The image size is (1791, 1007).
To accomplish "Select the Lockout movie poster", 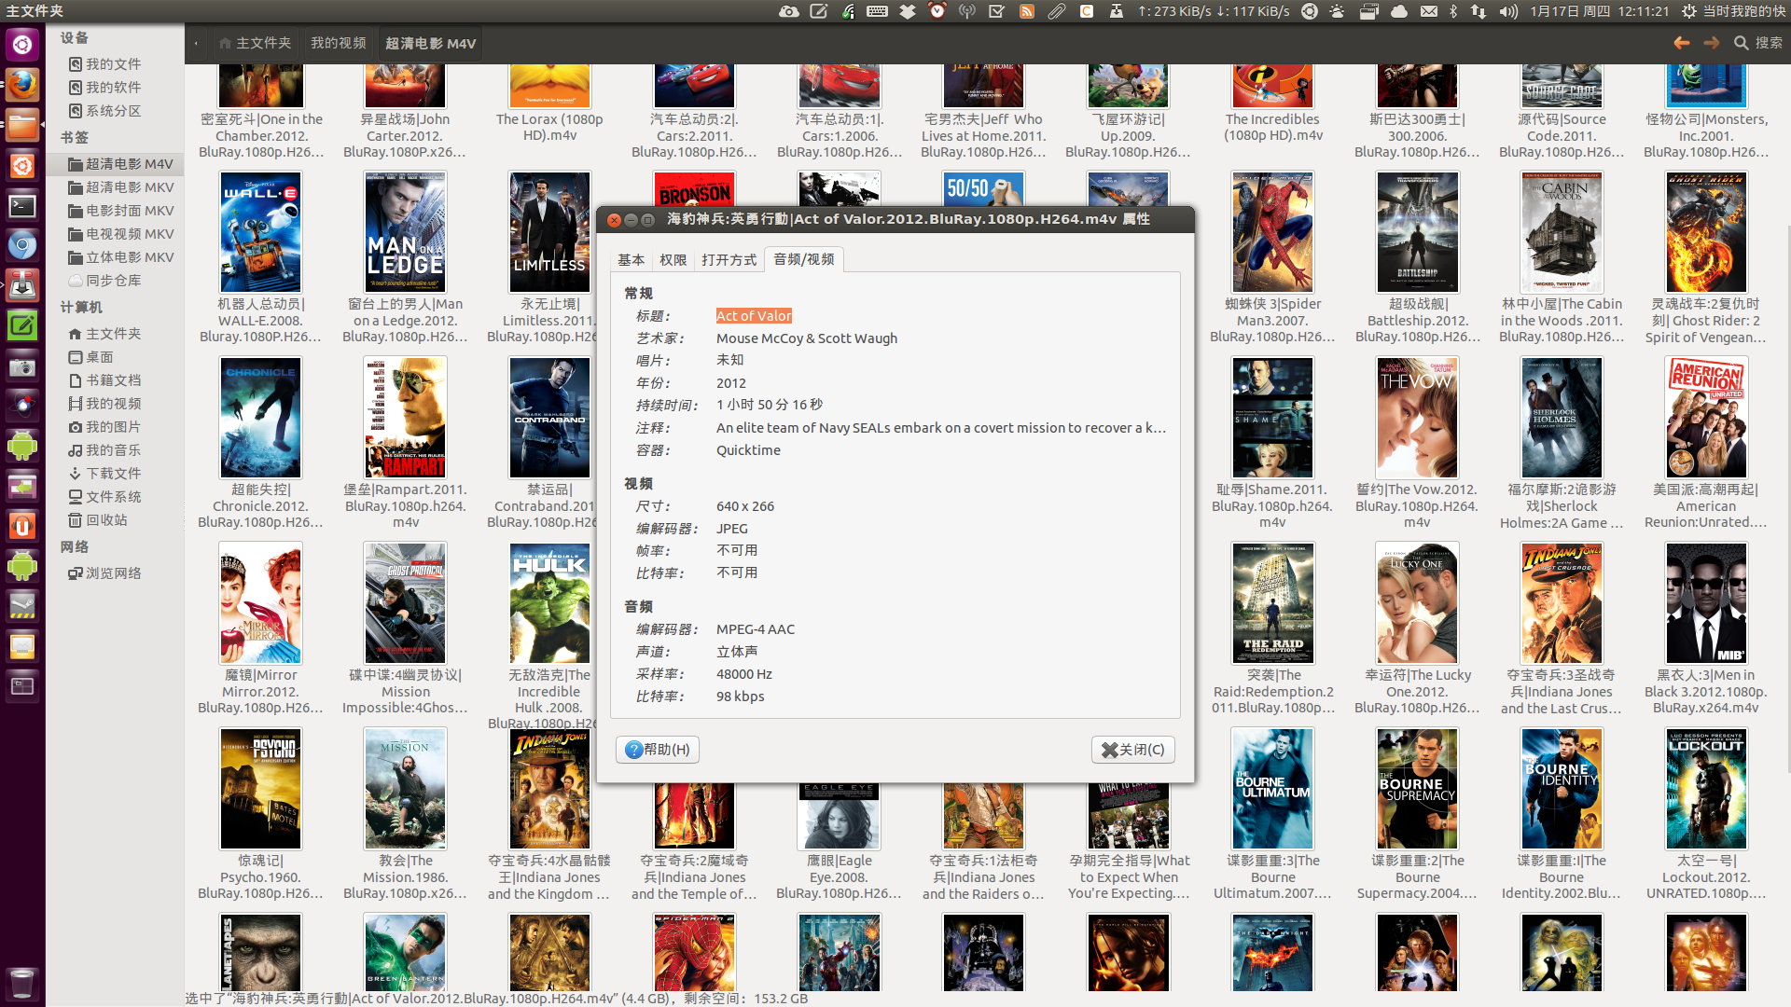I will (1706, 789).
